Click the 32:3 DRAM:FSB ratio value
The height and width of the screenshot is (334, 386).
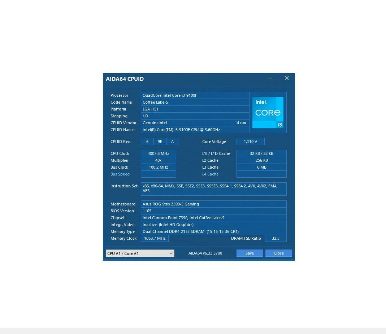[x=276, y=238]
